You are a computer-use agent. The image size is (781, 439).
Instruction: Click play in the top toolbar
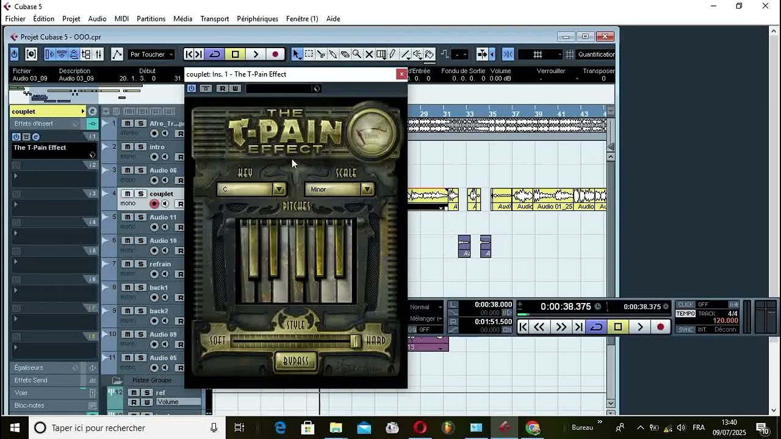[x=256, y=54]
